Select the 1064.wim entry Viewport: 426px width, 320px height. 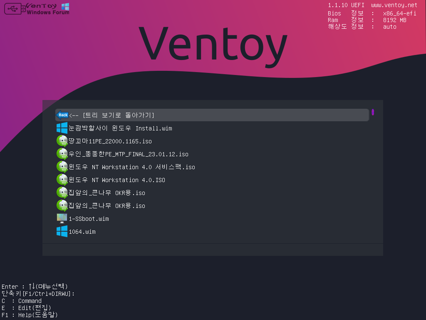tap(82, 232)
